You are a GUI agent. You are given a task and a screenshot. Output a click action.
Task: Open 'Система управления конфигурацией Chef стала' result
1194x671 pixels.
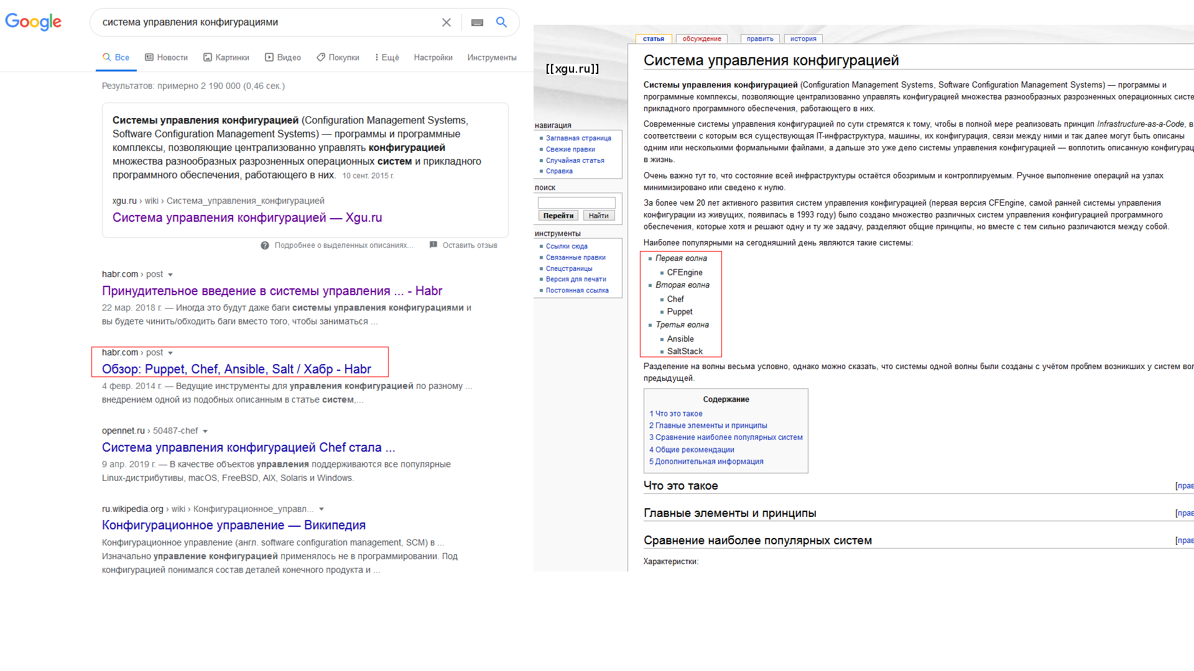click(249, 447)
